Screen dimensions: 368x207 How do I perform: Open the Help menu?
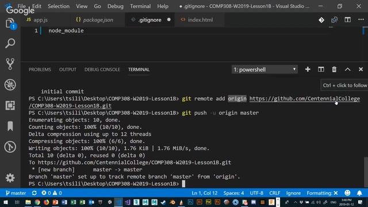pyautogui.click(x=163, y=6)
